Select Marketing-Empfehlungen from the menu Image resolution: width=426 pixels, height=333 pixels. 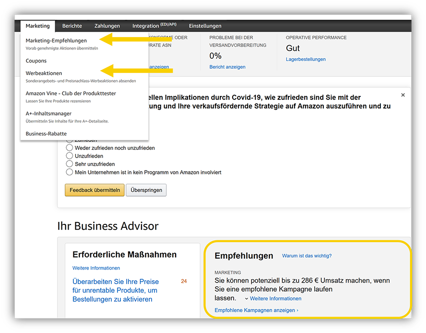pos(56,40)
